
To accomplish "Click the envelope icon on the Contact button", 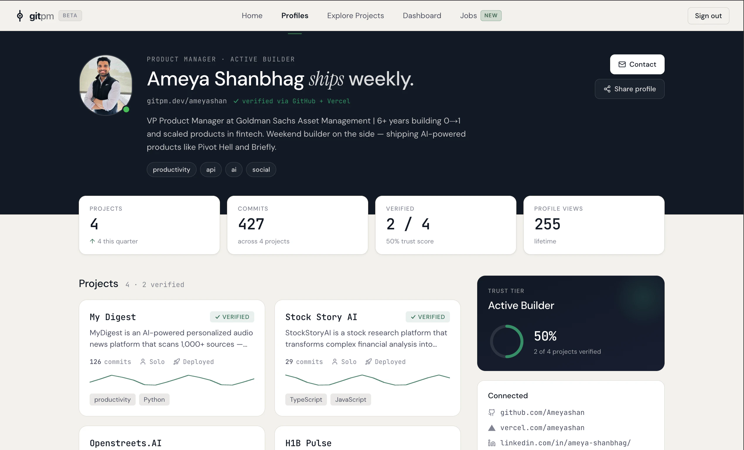I will click(x=622, y=64).
